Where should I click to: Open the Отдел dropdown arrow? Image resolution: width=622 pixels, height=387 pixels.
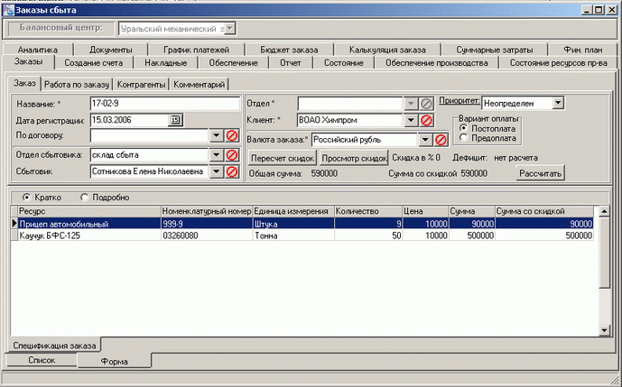[x=411, y=104]
